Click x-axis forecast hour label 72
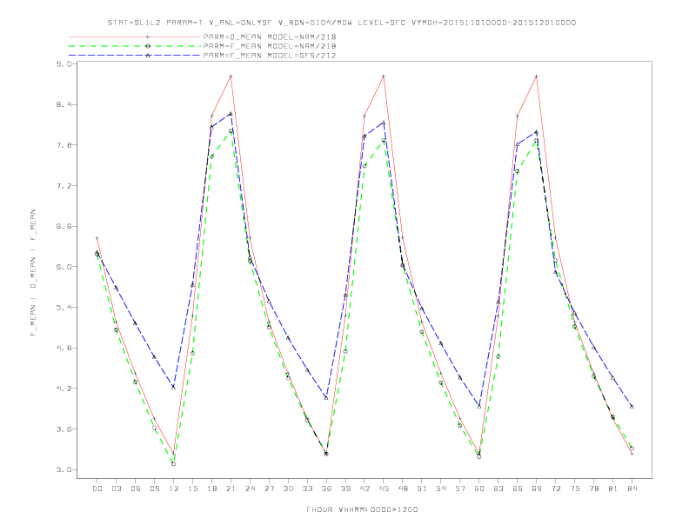Viewport: 689px width, 532px height. tap(555, 489)
